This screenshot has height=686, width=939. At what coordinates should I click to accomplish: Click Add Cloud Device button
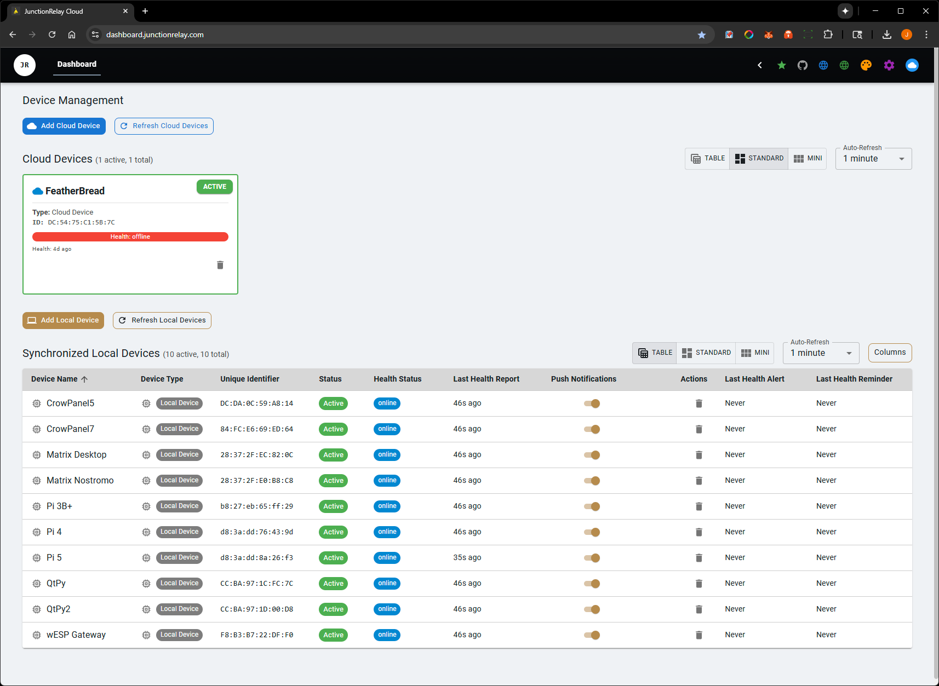[x=64, y=126]
